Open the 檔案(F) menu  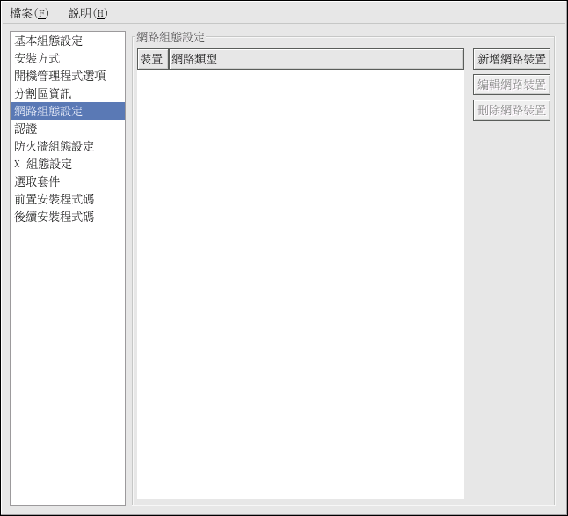pyautogui.click(x=29, y=13)
